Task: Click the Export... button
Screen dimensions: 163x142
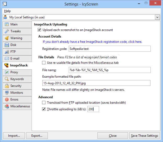Action: (37, 136)
